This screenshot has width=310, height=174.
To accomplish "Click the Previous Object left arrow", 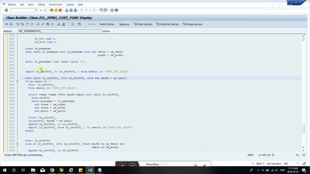I will [6, 24].
